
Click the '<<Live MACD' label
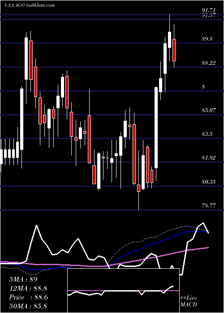point(189,301)
